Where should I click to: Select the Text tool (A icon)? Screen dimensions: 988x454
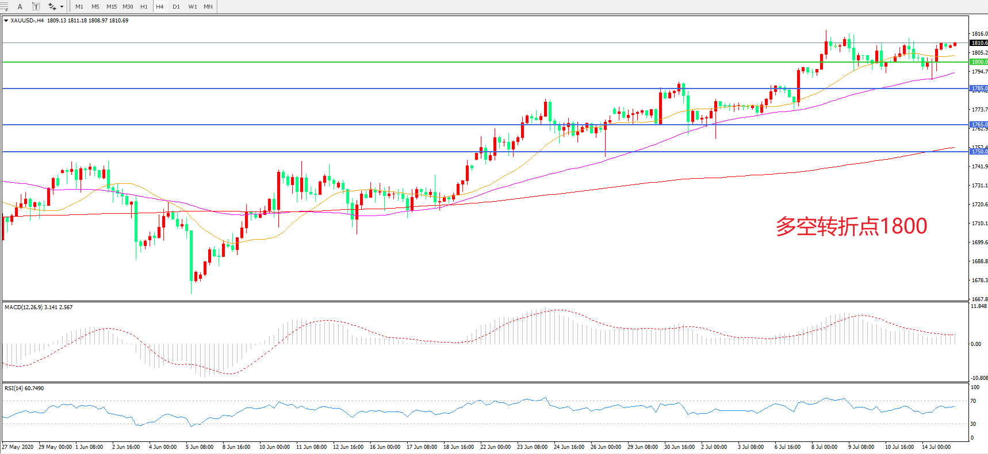click(20, 7)
